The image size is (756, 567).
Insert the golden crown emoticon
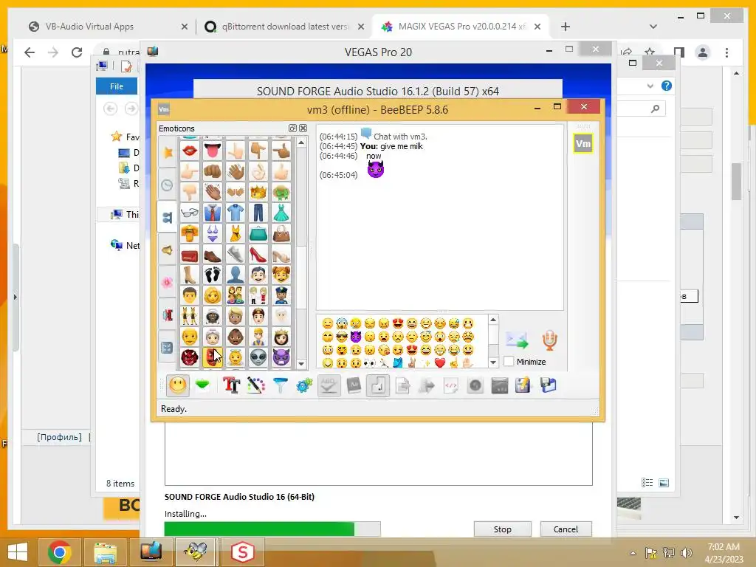(x=258, y=193)
